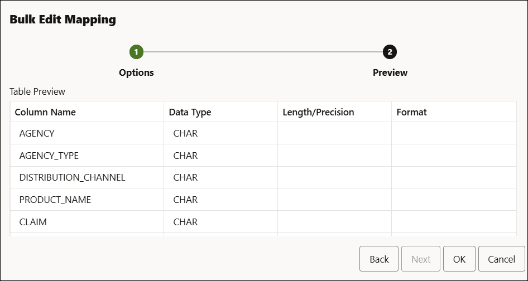Screen dimensions: 528x281
Task: Select the CLAIM row
Action: coord(33,222)
